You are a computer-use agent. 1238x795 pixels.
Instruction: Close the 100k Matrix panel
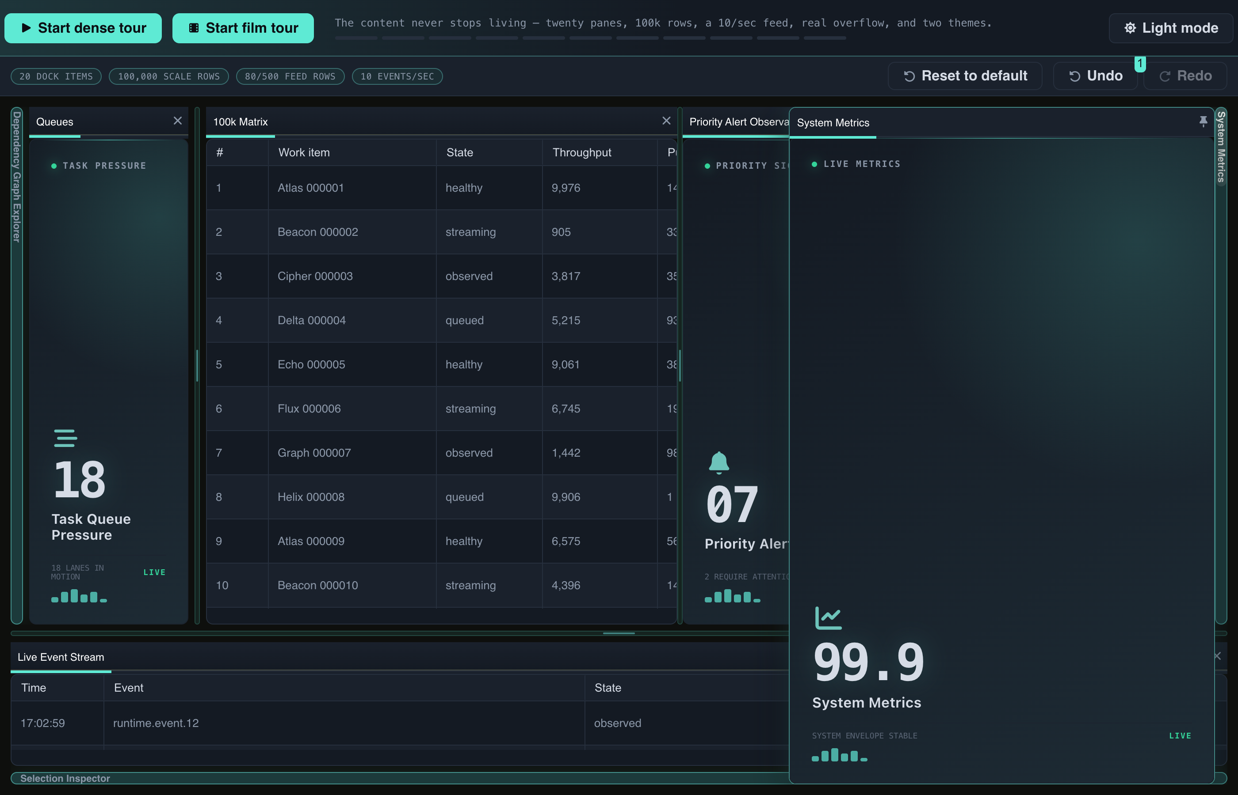pyautogui.click(x=666, y=121)
